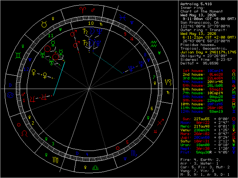The height and width of the screenshot is (178, 238).
Task: Click the blue Pisces glyph on the zodiac wheel
Action: [x=122, y=18]
